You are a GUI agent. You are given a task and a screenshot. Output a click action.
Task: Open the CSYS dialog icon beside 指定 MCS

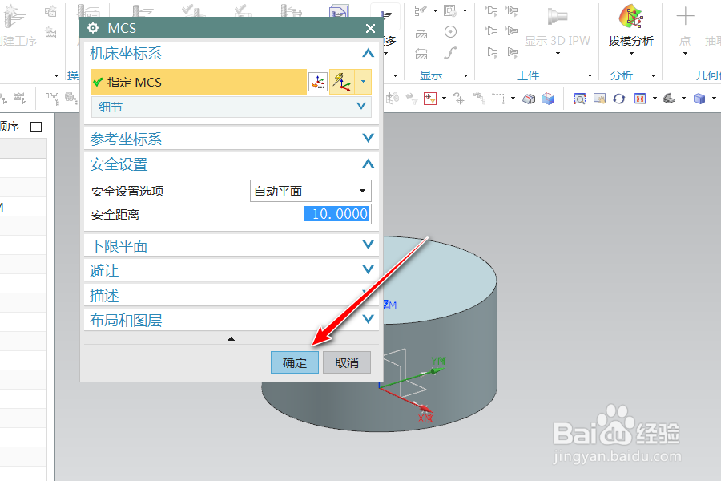point(318,82)
